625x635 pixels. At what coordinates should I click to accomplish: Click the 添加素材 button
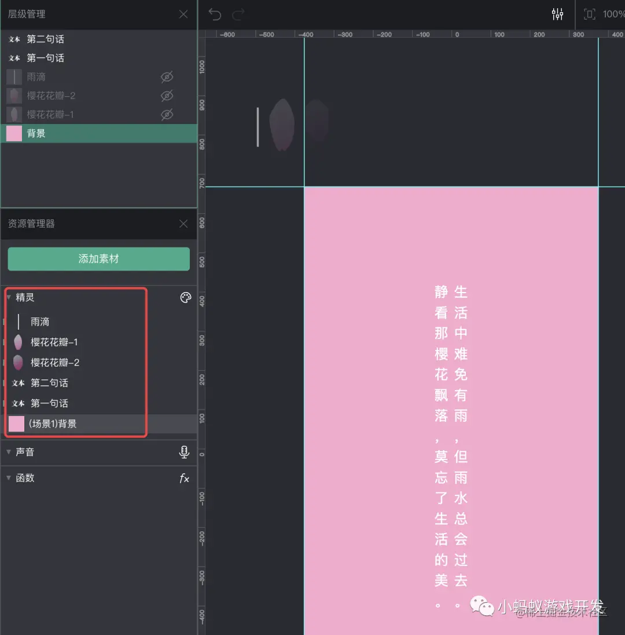tap(98, 259)
